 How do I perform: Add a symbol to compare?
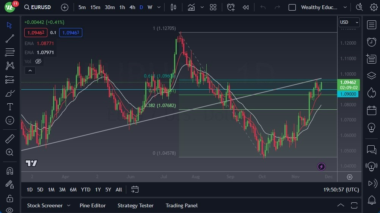pyautogui.click(x=64, y=7)
